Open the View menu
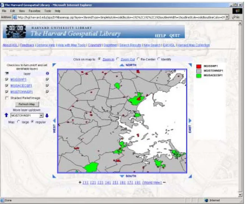This screenshot has width=245, height=204. [22, 11]
